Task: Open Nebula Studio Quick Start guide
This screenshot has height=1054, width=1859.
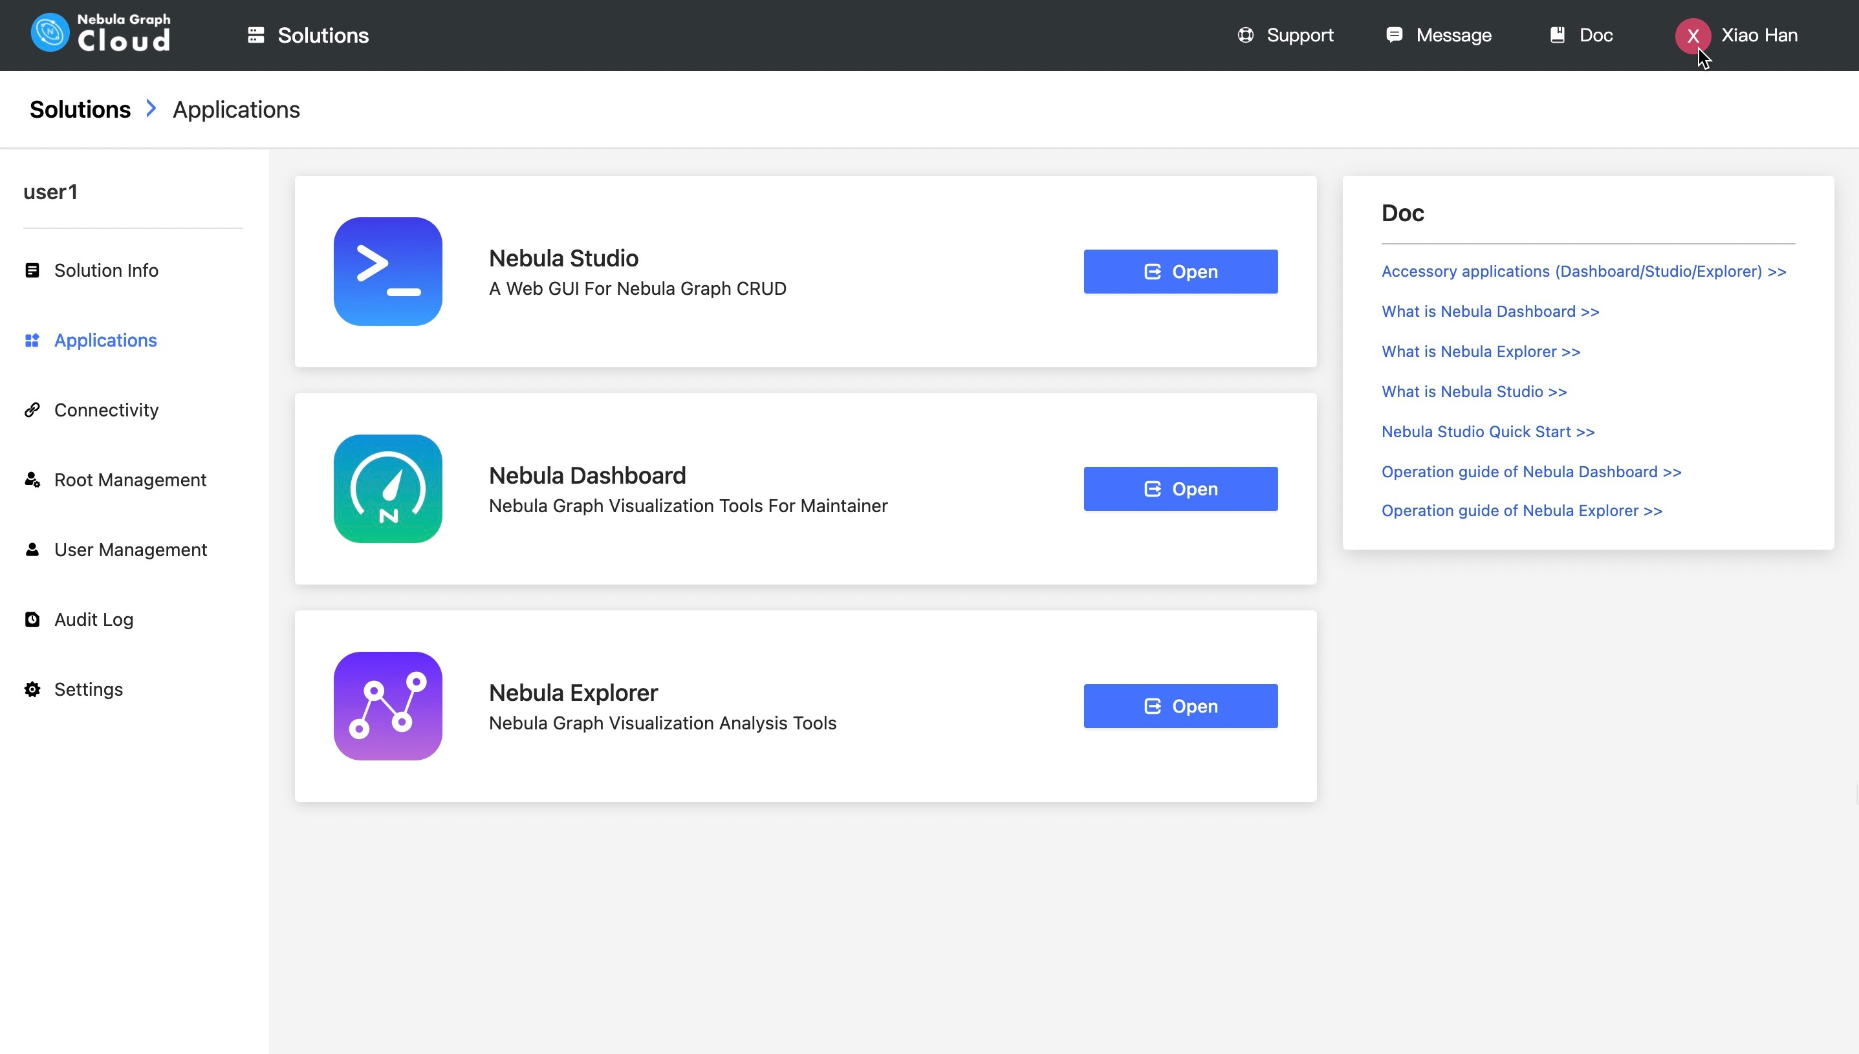Action: 1488,431
